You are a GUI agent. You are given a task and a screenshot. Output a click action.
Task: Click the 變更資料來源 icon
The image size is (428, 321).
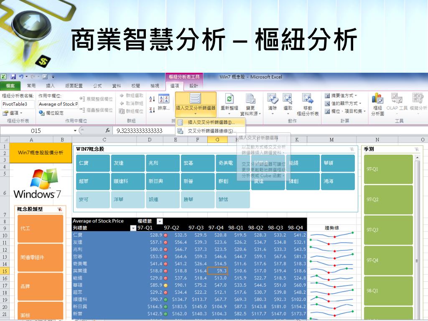click(250, 99)
